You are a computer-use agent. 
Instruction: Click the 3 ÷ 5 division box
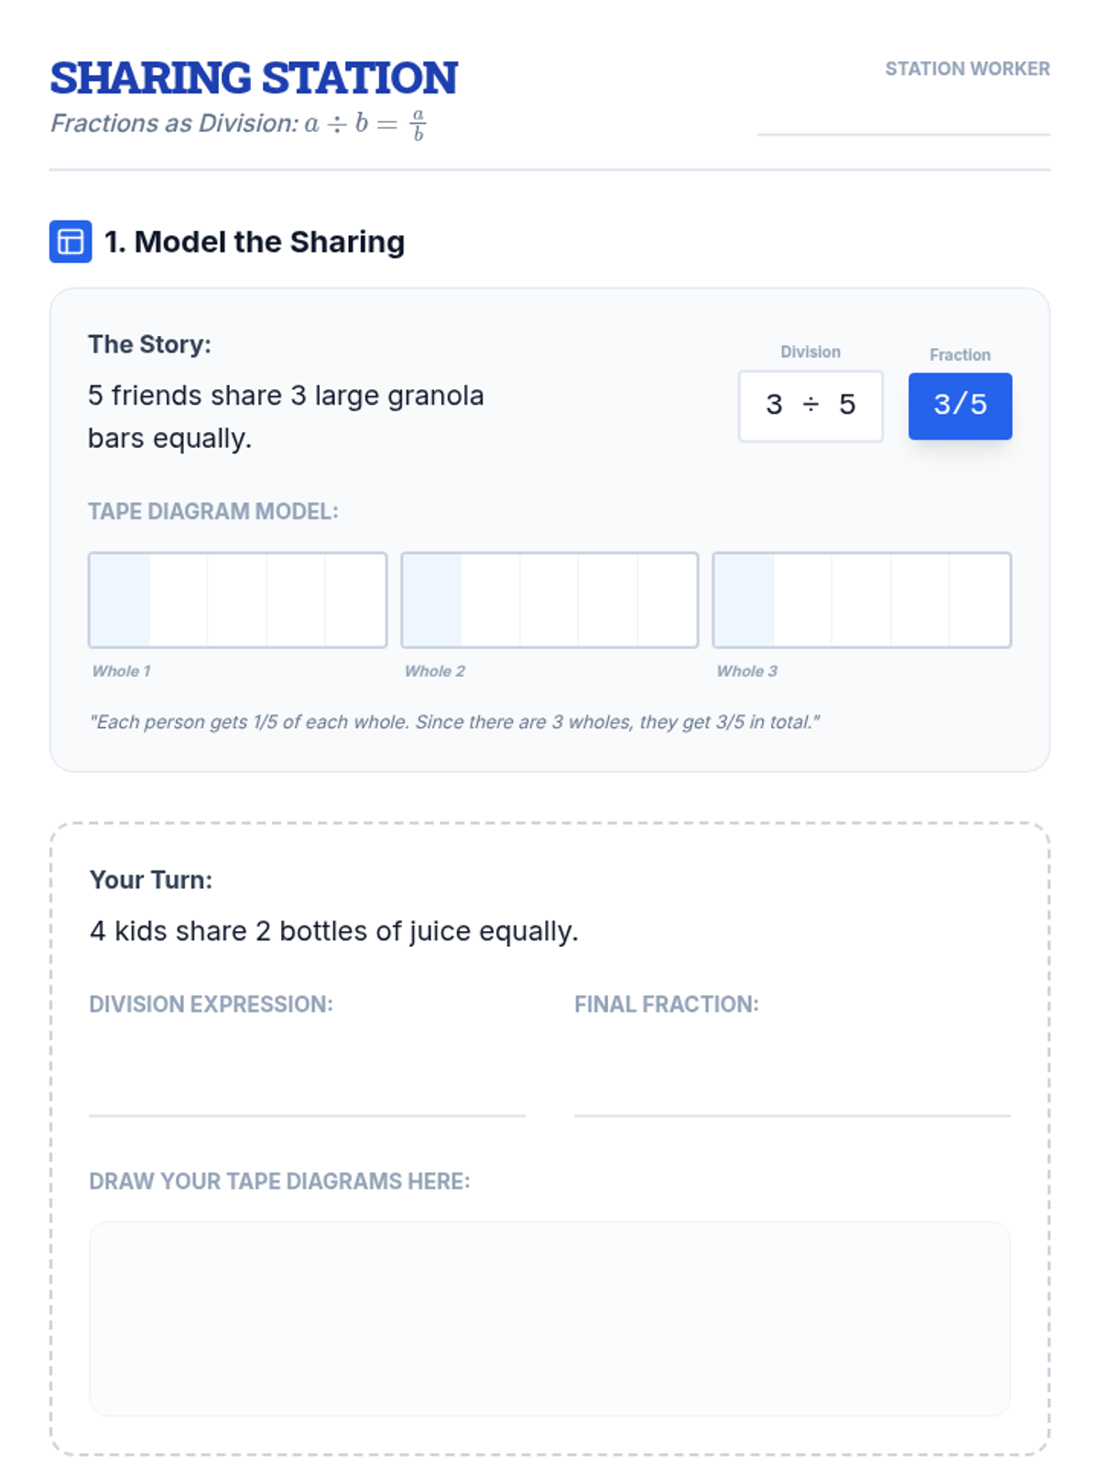[x=811, y=406]
